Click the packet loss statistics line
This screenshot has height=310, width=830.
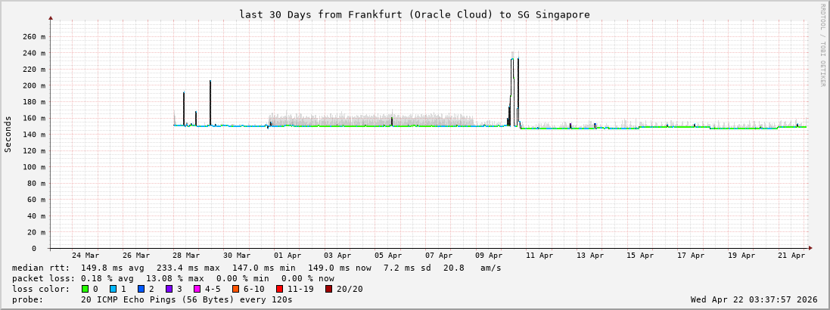173,278
